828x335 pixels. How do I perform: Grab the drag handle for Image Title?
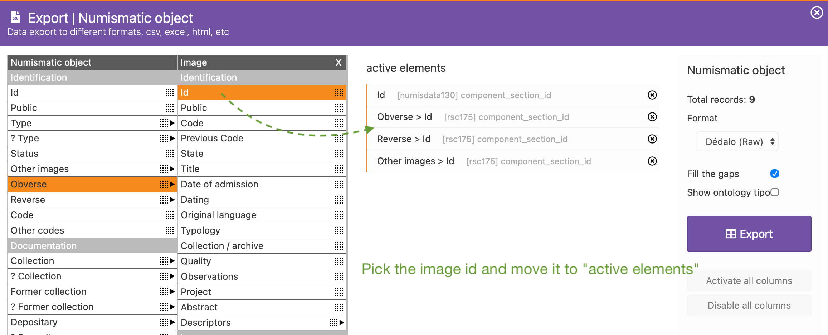pyautogui.click(x=339, y=169)
